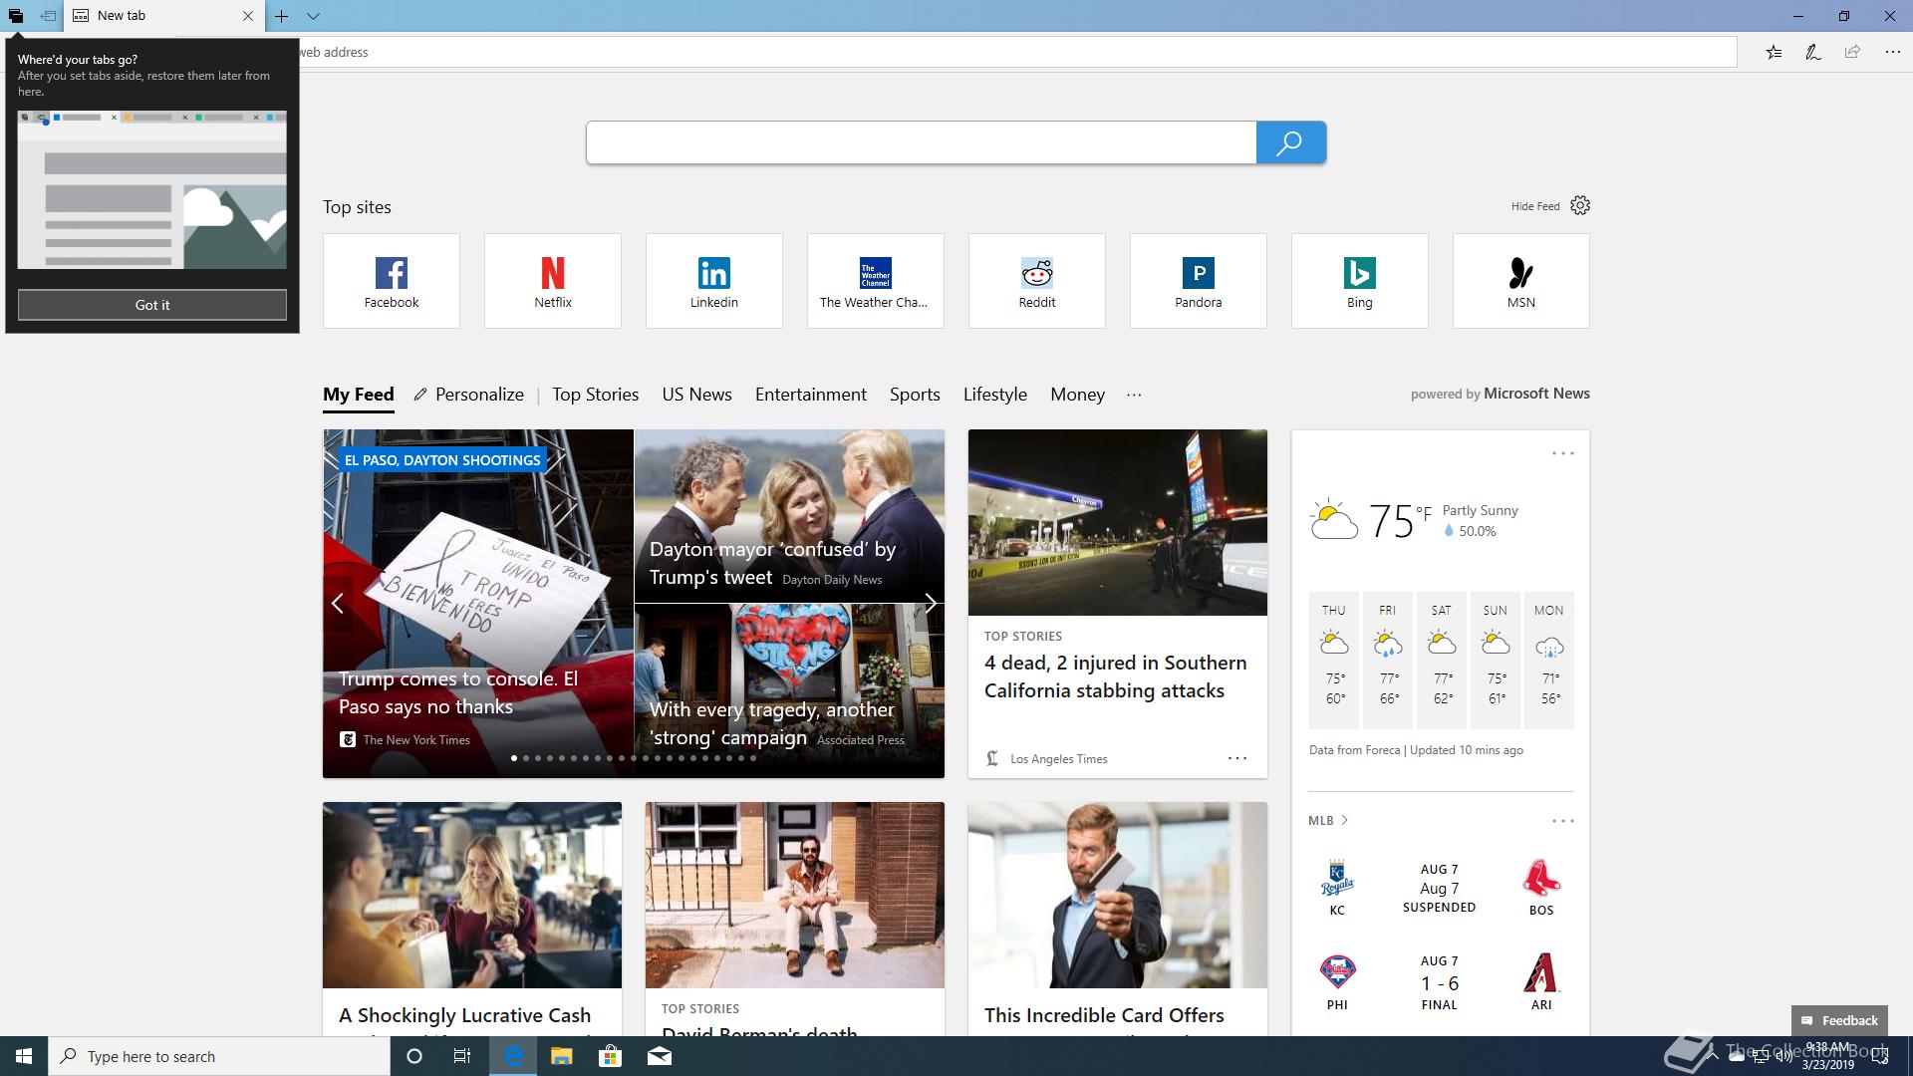This screenshot has width=1913, height=1076.
Task: Open Settings and more ellipsis menu
Action: pyautogui.click(x=1892, y=52)
